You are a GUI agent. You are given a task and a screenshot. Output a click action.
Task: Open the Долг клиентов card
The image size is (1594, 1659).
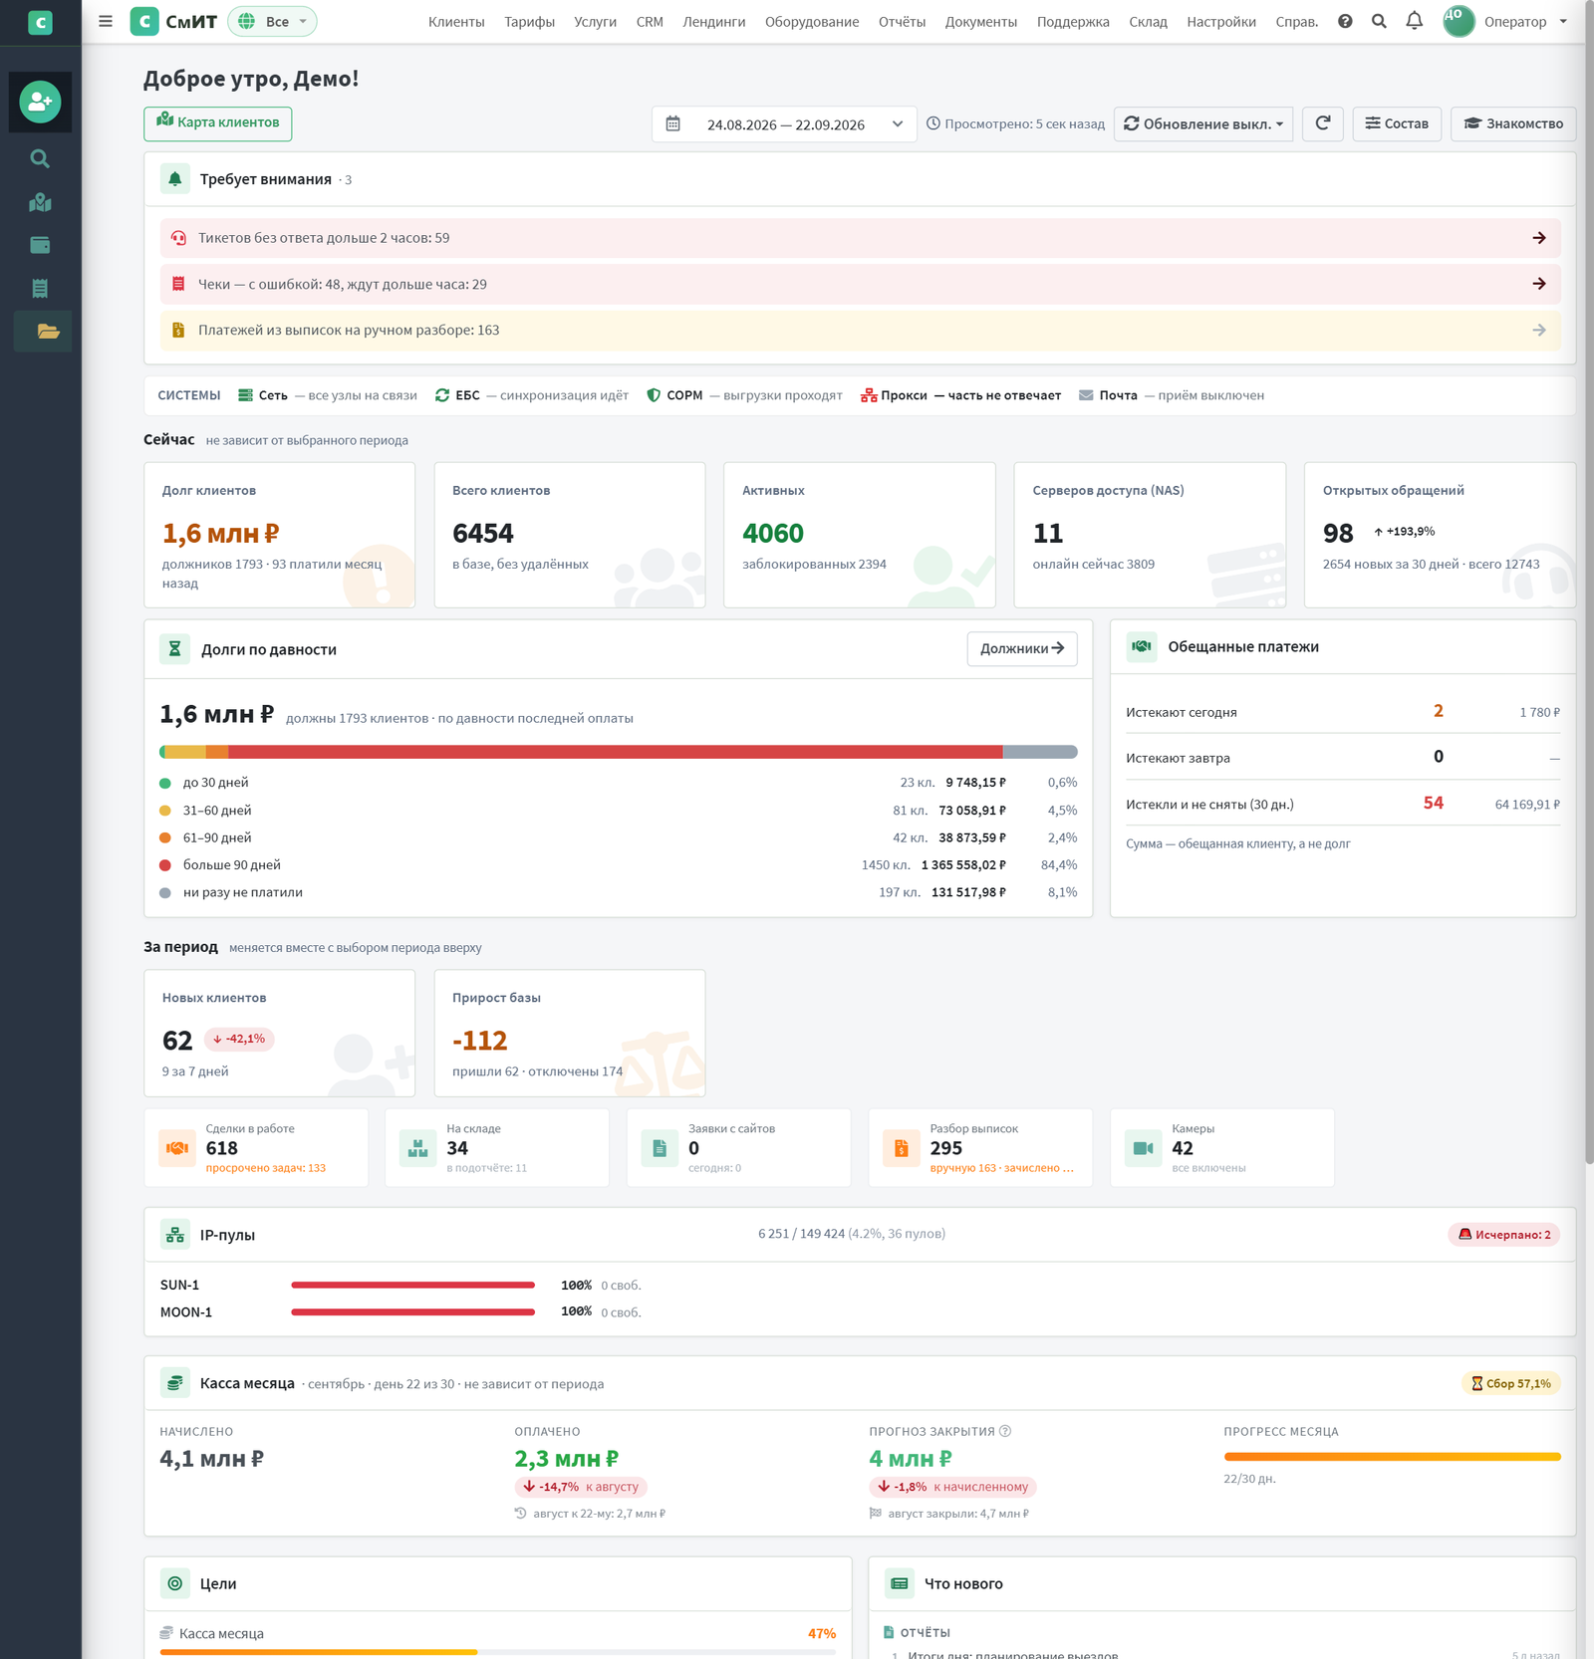click(x=280, y=535)
